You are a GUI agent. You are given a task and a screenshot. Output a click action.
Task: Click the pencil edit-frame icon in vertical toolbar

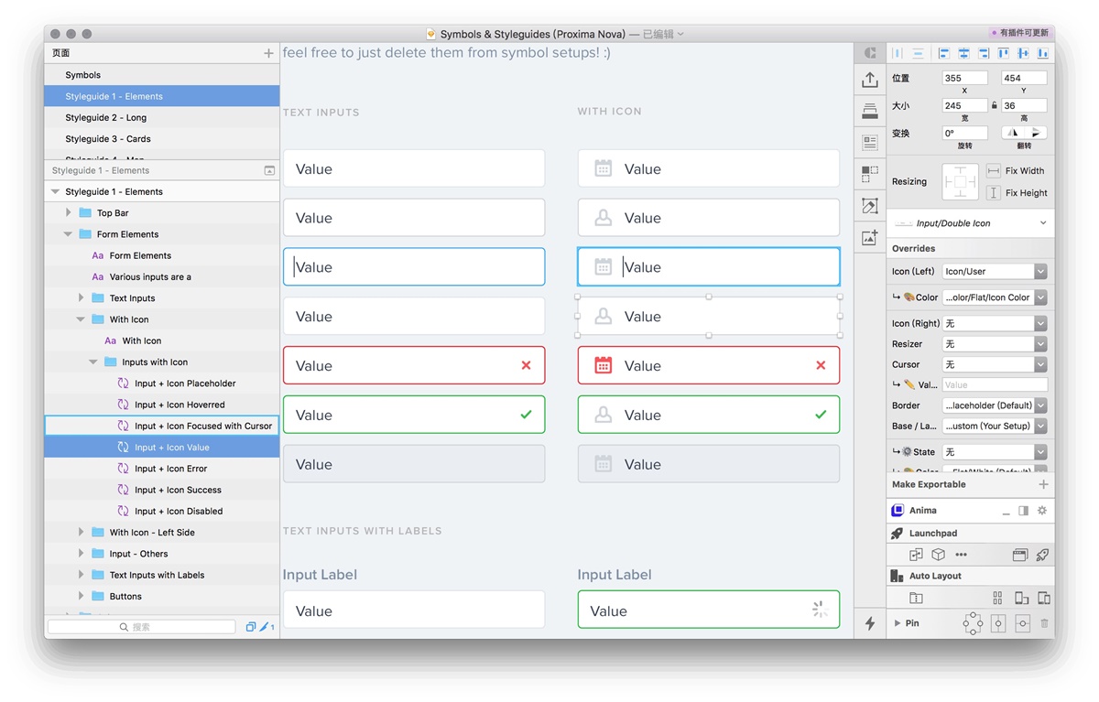coord(869,206)
